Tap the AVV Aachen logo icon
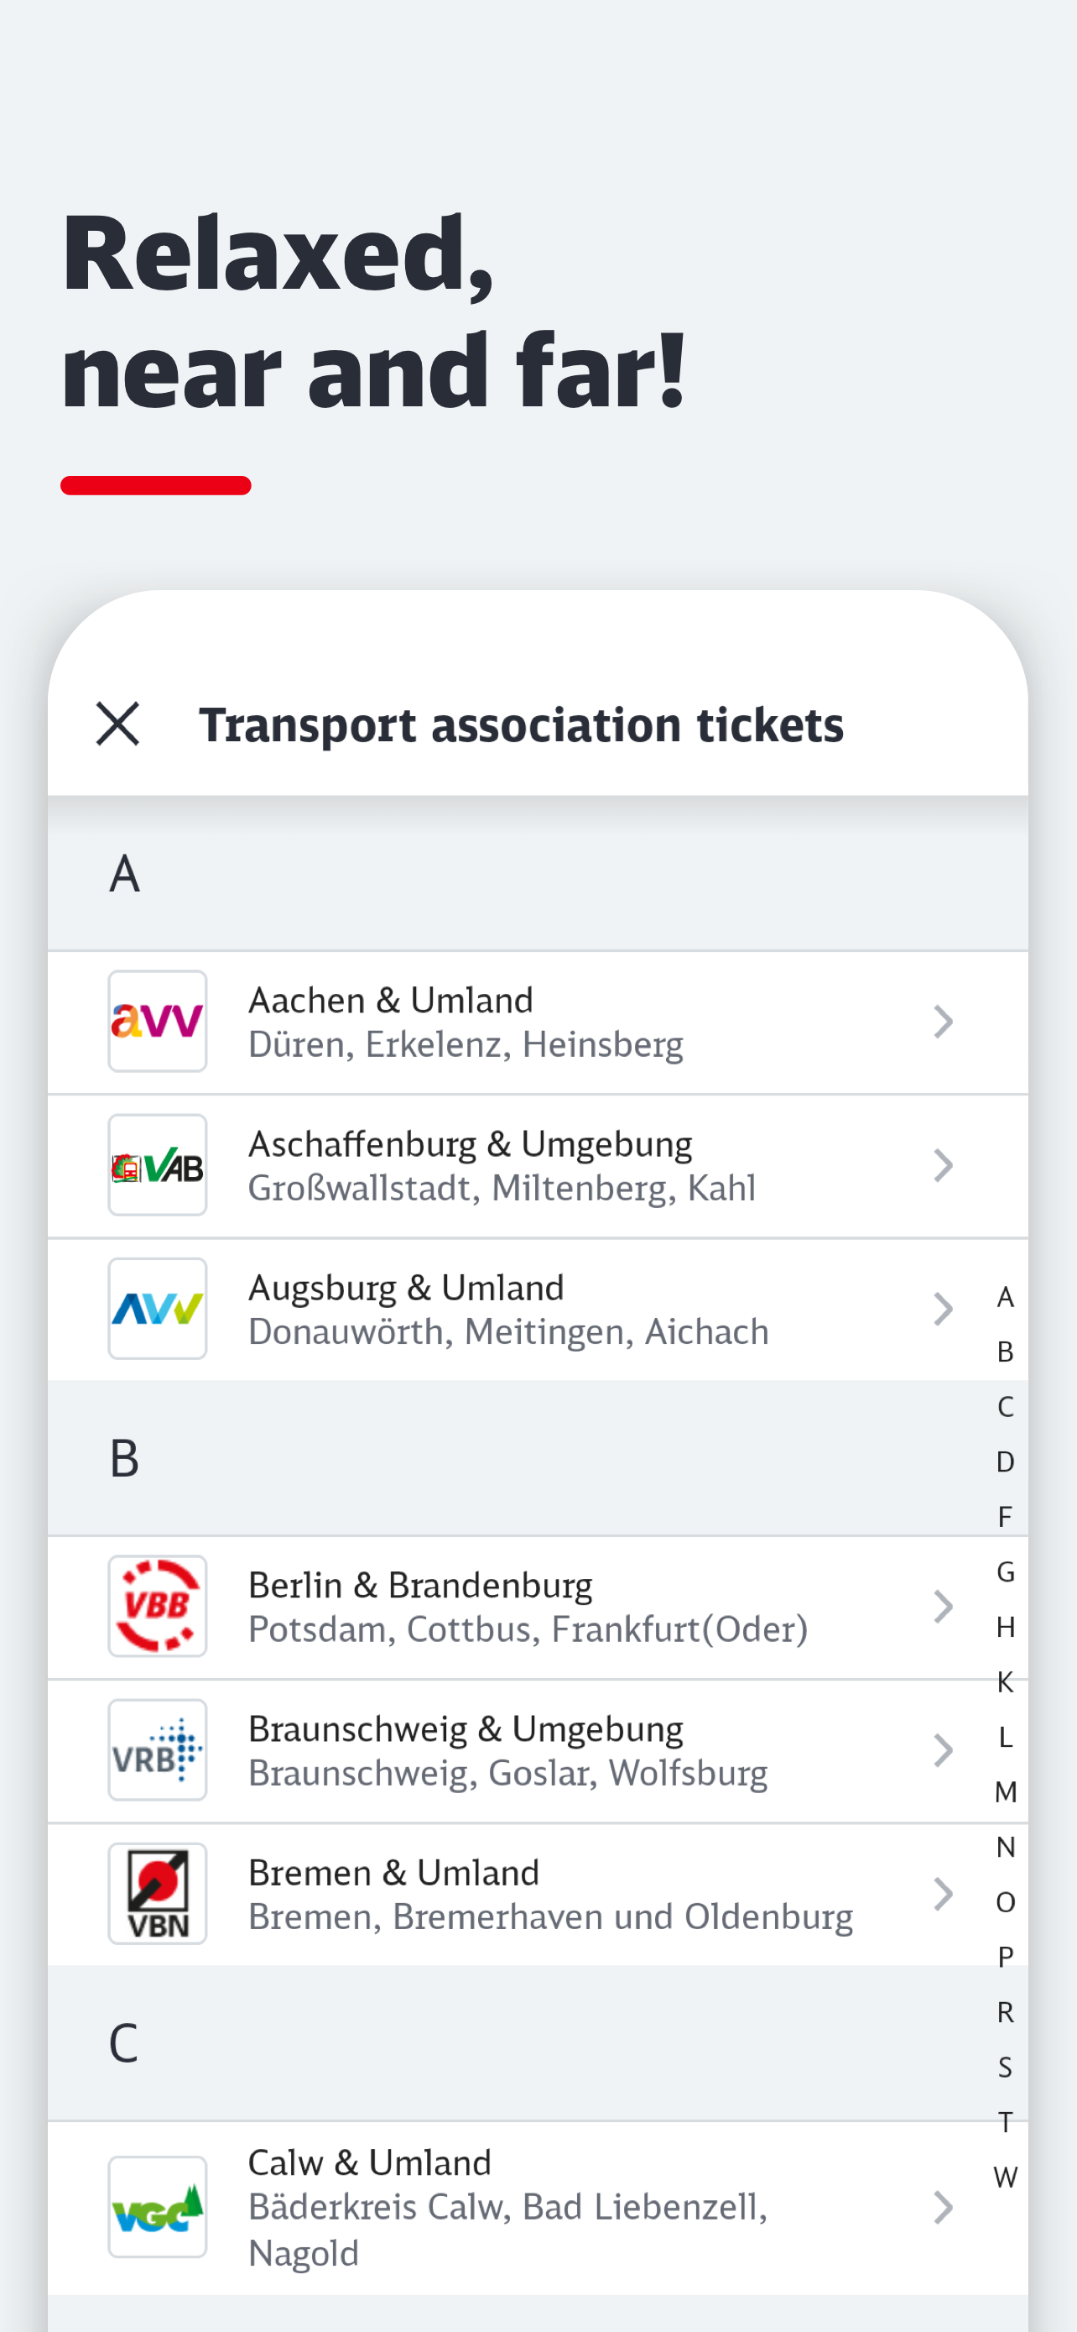 tap(158, 1021)
